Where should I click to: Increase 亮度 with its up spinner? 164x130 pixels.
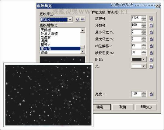pos(144,92)
